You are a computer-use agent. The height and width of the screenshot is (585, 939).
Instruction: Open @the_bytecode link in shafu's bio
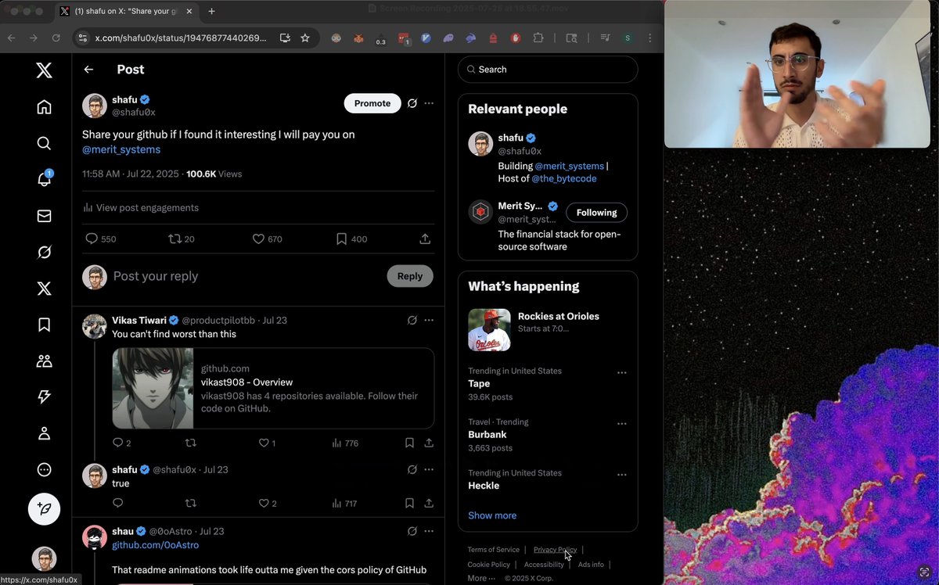(564, 178)
